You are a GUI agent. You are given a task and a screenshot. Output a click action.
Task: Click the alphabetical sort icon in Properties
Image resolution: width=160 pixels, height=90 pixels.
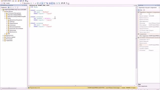tap(141, 10)
